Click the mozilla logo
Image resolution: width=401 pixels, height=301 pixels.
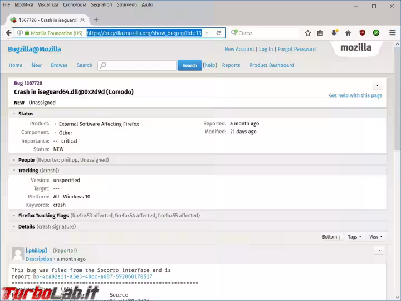(356, 48)
